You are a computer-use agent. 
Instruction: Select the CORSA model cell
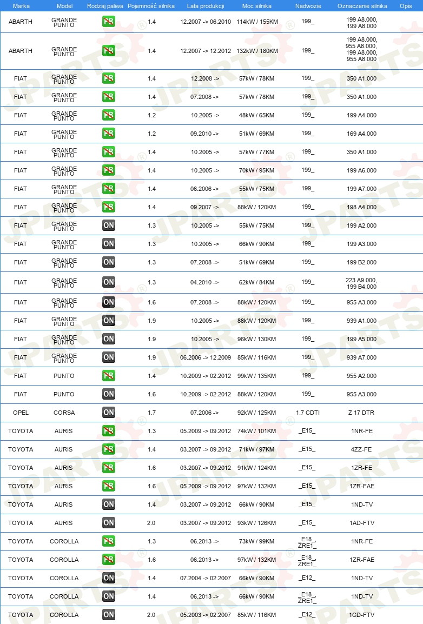(x=64, y=413)
